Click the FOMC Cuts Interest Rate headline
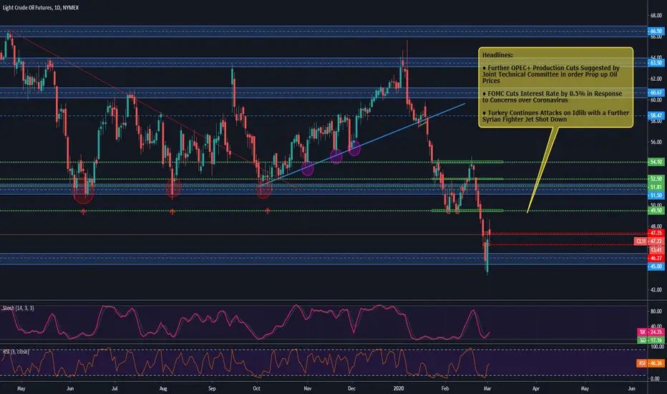Viewport: 667px width, 394px height. [x=552, y=97]
